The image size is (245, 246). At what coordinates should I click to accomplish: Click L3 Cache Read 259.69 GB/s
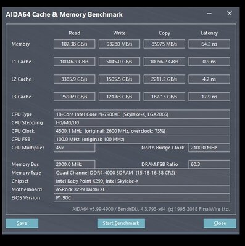point(75,97)
